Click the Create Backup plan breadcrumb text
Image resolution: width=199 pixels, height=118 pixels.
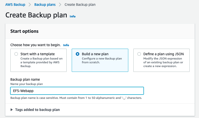(80, 5)
